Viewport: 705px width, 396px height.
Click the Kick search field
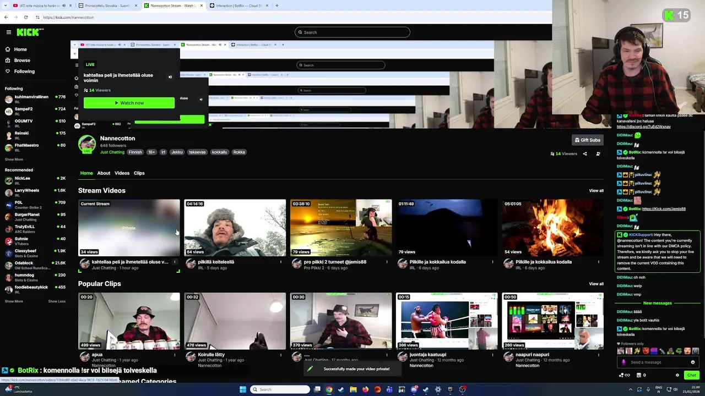tap(352, 32)
